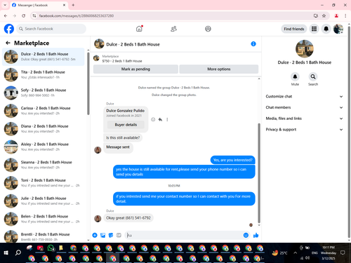This screenshot has width=351, height=263.
Task: Open Windows taskbar search
Action: tap(18, 252)
